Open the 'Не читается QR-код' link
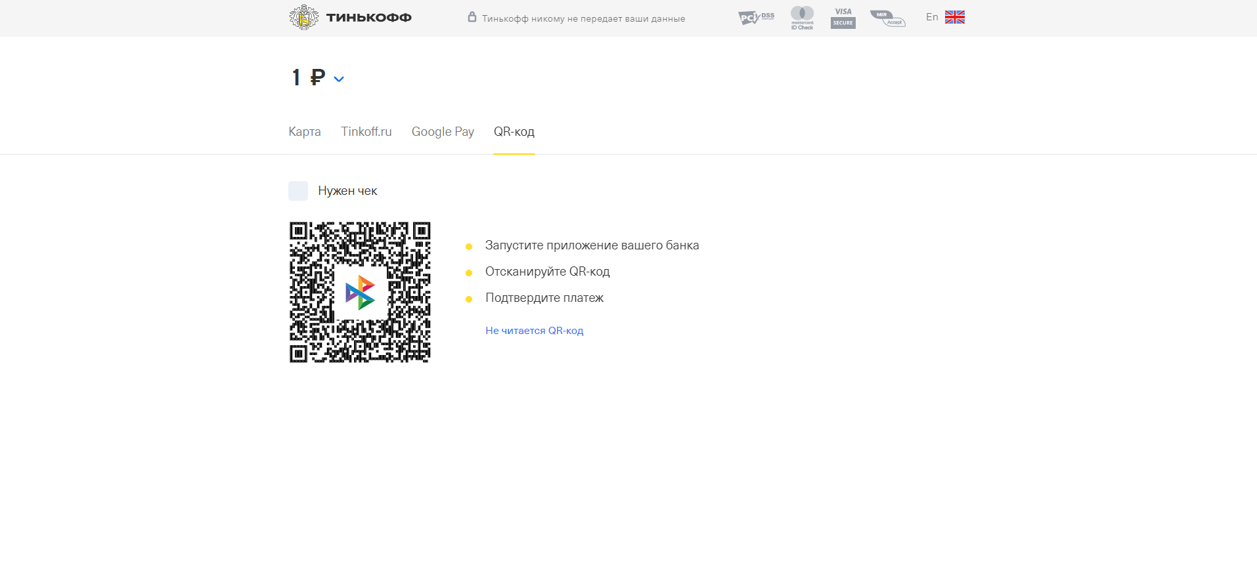This screenshot has height=588, width=1257. pos(534,331)
